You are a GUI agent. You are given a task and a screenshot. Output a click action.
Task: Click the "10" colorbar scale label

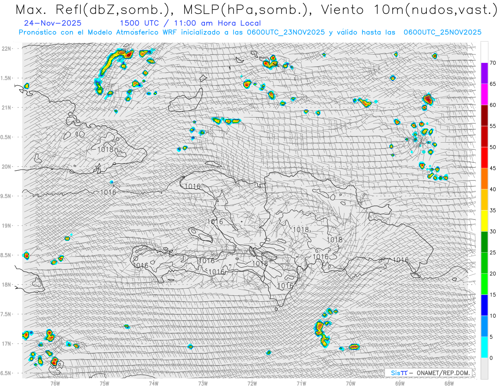coord(493,316)
